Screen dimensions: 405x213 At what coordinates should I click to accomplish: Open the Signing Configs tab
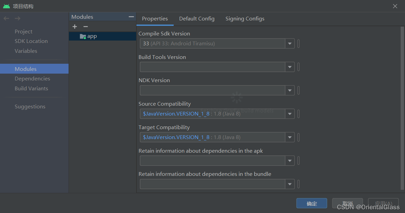[245, 19]
